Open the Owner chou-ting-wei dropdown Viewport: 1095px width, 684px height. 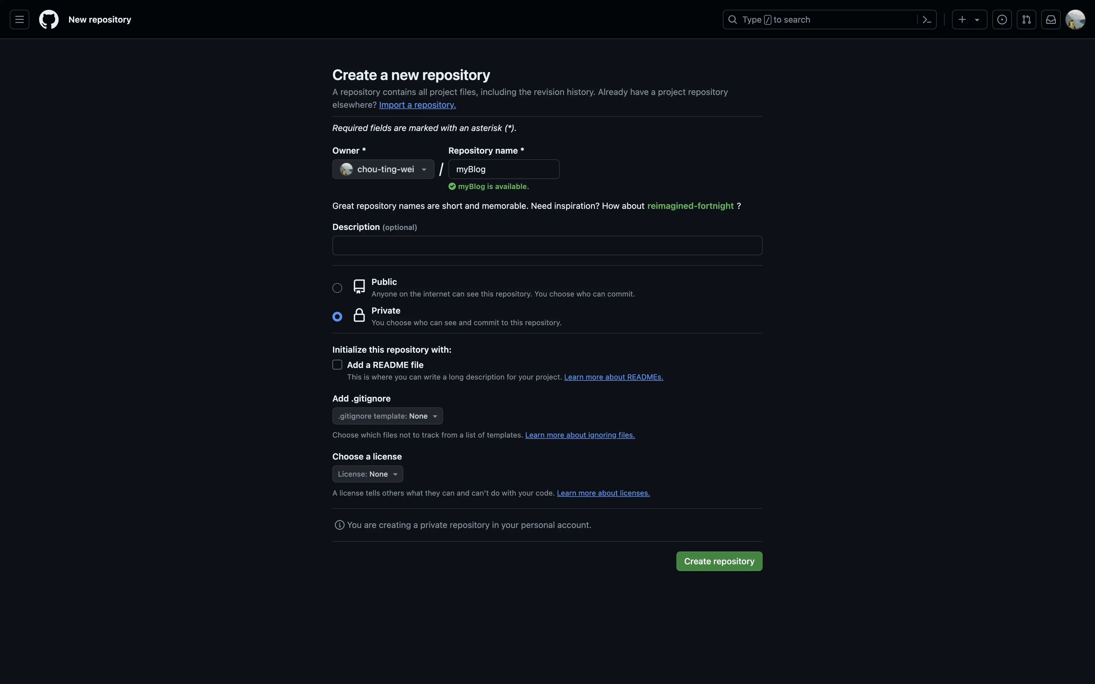point(383,169)
